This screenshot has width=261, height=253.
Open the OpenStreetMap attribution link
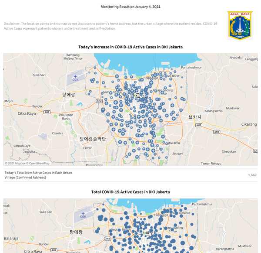click(39, 163)
